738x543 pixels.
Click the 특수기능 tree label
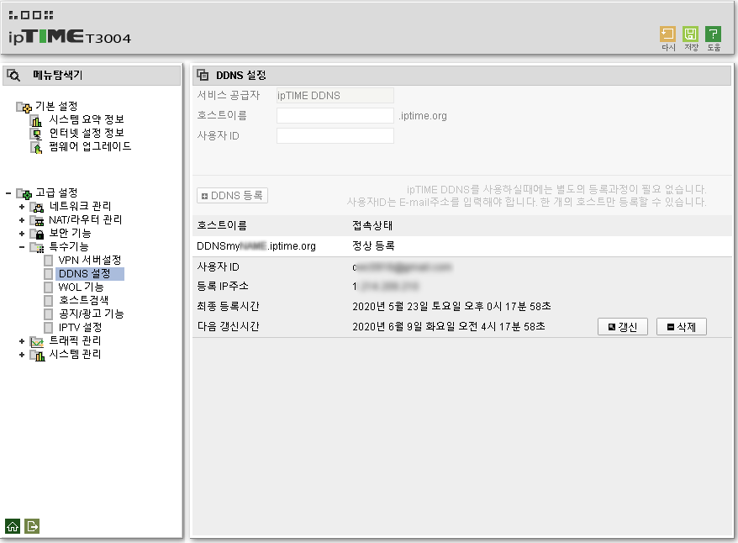(69, 247)
